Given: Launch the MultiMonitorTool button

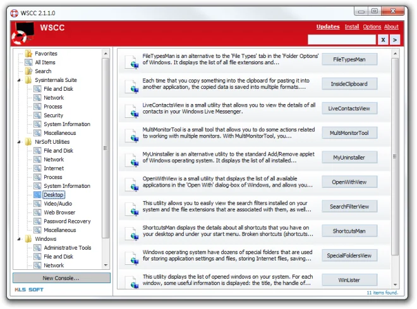Looking at the screenshot, I should tap(349, 133).
